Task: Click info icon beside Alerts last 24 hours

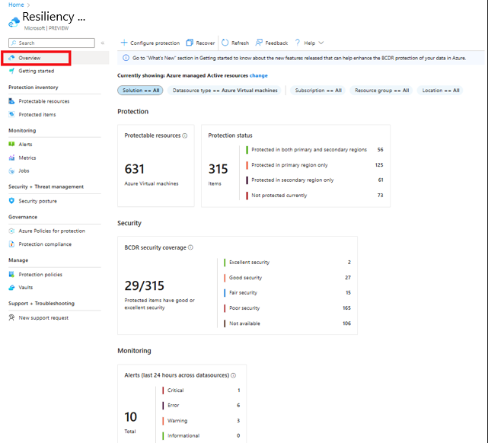Action: point(233,375)
